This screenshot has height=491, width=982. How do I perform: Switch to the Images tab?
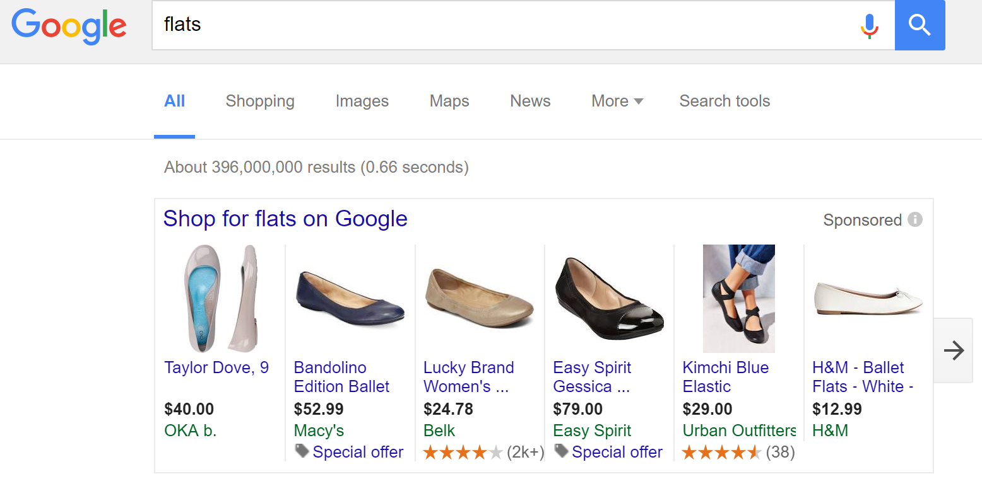point(362,101)
